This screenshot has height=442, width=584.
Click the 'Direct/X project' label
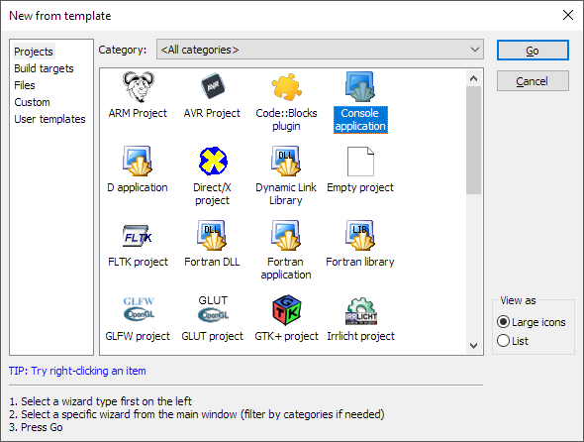[x=212, y=193]
